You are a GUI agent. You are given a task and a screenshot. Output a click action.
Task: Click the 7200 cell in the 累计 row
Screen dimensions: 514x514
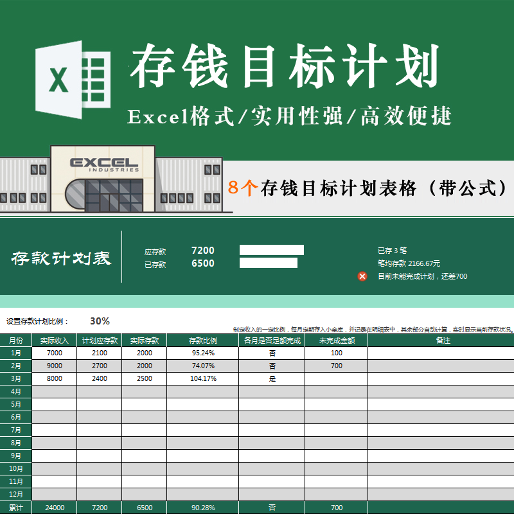coord(100,508)
